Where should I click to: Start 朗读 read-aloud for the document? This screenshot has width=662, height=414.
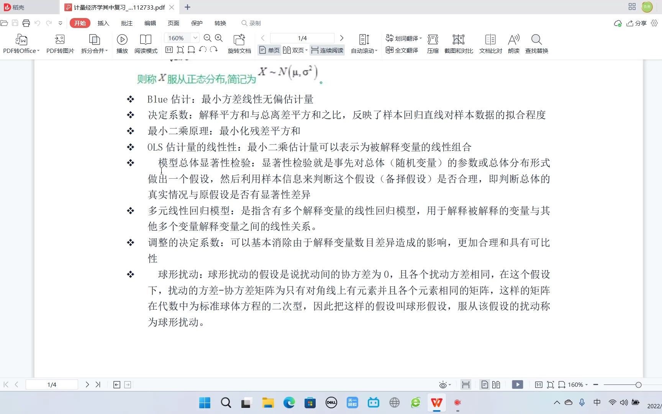(x=513, y=43)
